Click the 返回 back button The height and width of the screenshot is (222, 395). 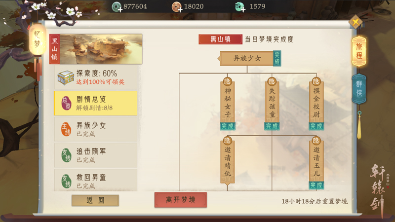click(x=95, y=200)
